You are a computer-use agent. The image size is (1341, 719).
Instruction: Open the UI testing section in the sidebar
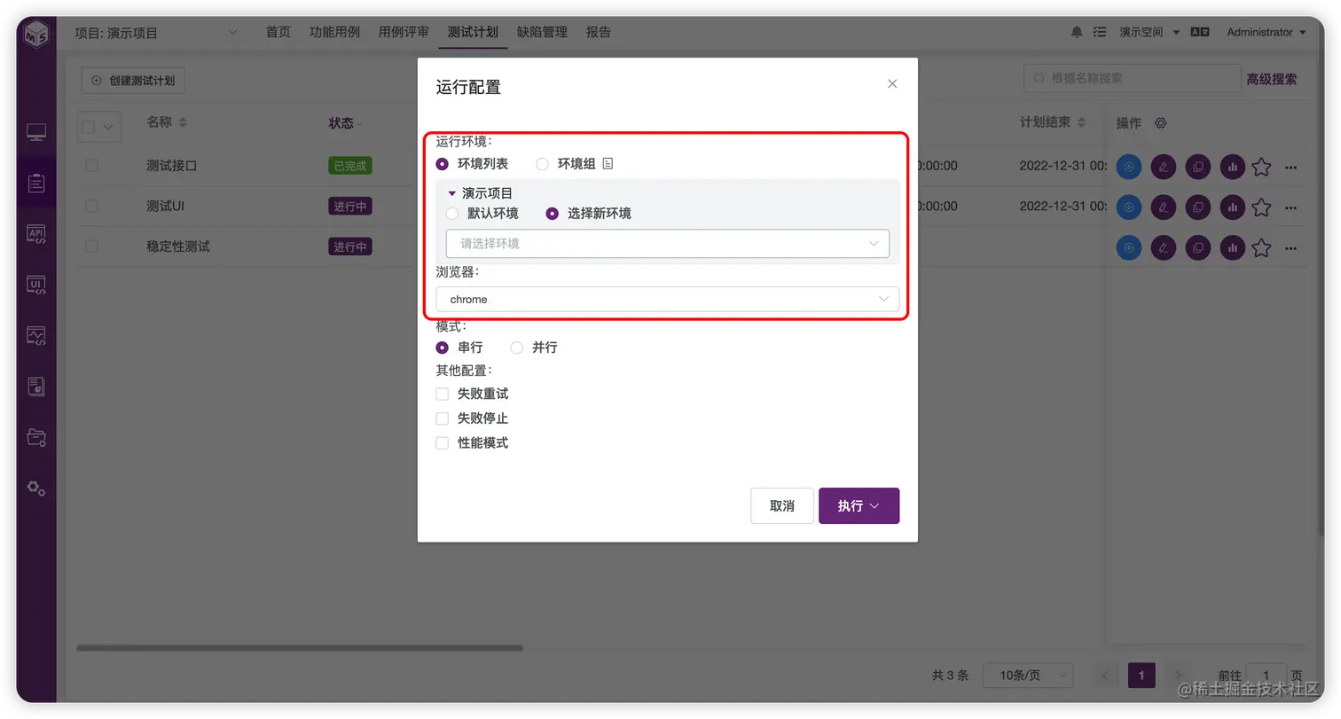[35, 285]
